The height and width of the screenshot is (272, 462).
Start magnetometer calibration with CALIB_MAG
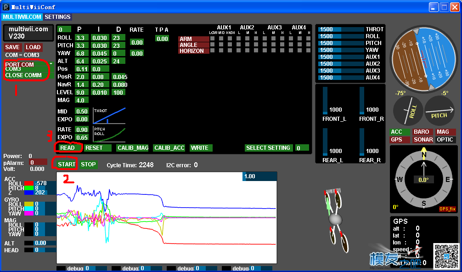(x=133, y=148)
